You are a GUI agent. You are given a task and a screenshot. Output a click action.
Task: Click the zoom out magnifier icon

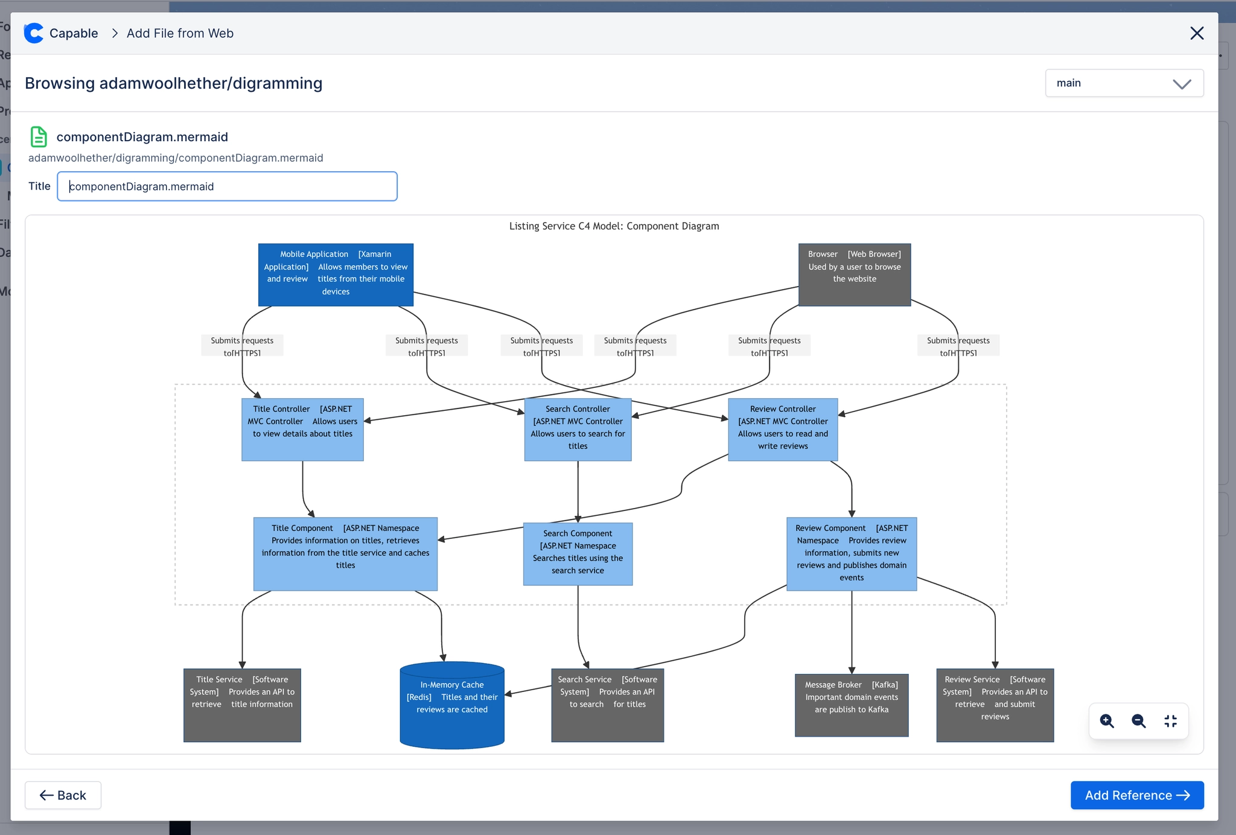coord(1139,721)
